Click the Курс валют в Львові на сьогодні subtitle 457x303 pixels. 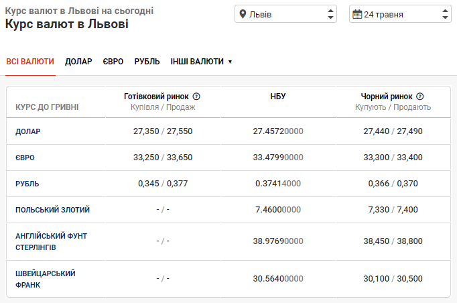pos(79,11)
